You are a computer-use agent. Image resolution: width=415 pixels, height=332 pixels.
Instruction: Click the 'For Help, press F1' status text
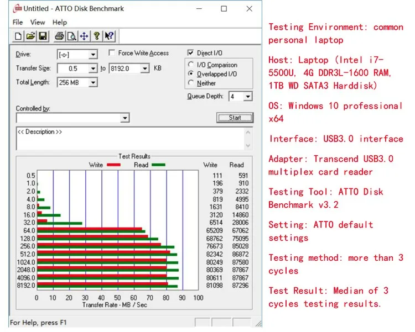pos(38,323)
